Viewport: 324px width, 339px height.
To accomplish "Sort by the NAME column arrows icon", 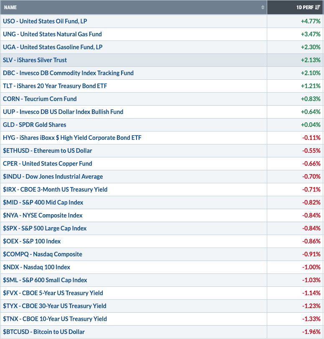I will click(263, 8).
